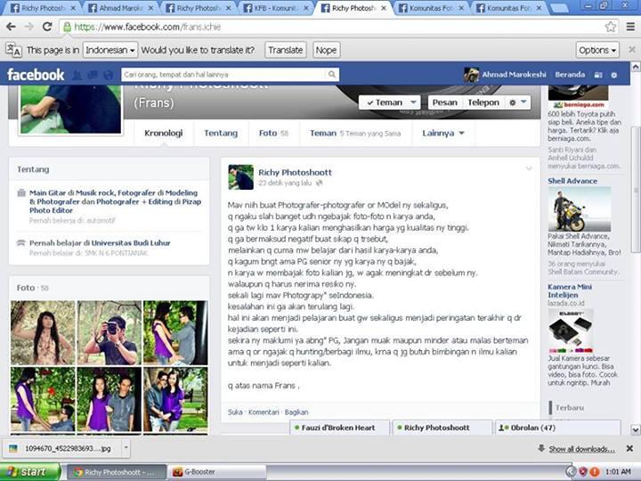Click the Facebook search input field
Screen dimensions: 641x481
(224, 75)
